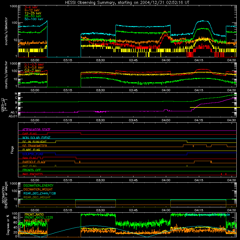Select the cyan 50-100 keV legend label
This screenshot has width=240, height=240.
(x=34, y=19)
